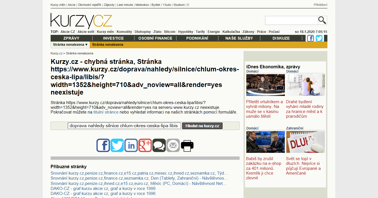378x198 pixels.
Task: Open Bydlet link in top strip
Action: (156, 5)
